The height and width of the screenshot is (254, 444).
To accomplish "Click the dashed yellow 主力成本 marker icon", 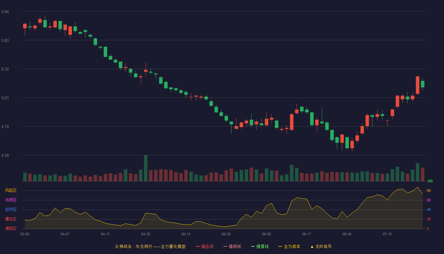I will click(280, 246).
